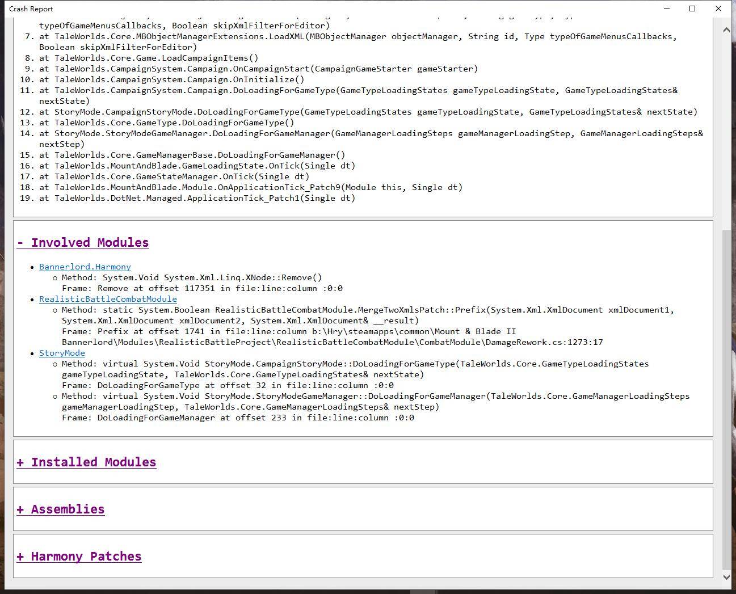Image resolution: width=736 pixels, height=594 pixels.
Task: Expand the Assemblies section
Action: 61,509
